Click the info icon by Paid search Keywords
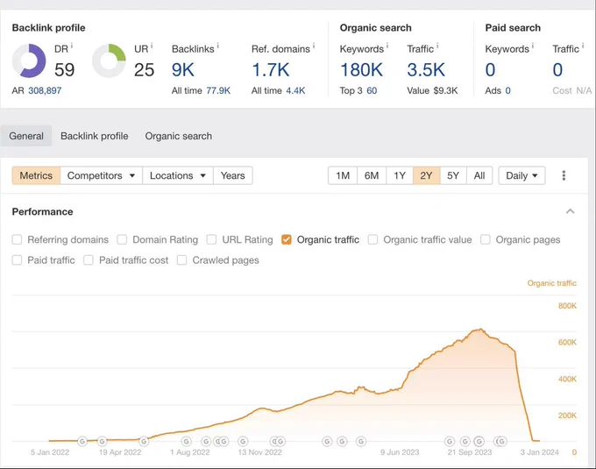 (x=533, y=46)
